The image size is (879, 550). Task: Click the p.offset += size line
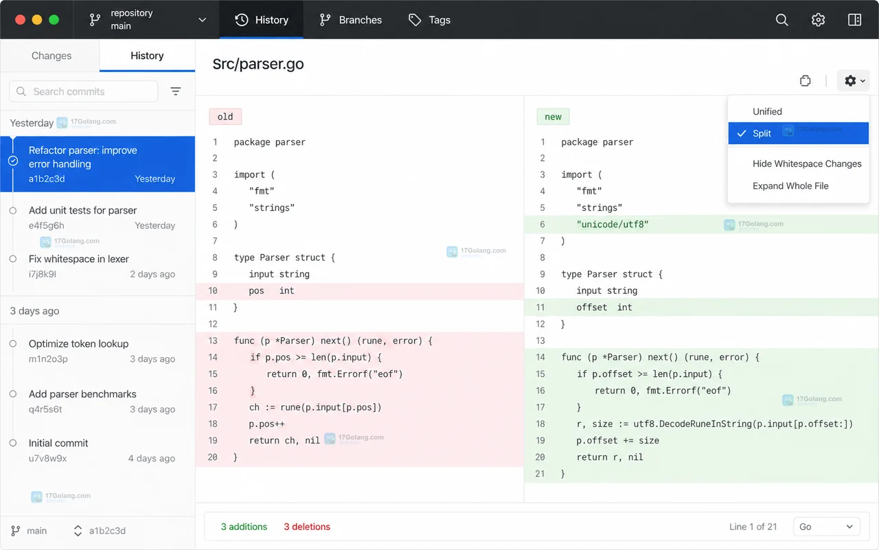[701, 440]
